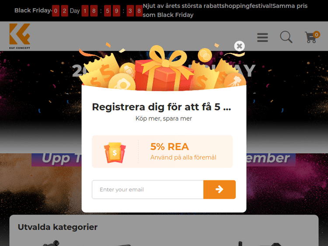Click the Black Friday countdown label
The height and width of the screenshot is (246, 328).
point(33,10)
